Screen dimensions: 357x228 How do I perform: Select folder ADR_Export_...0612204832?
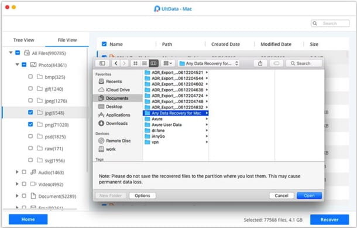click(x=176, y=107)
